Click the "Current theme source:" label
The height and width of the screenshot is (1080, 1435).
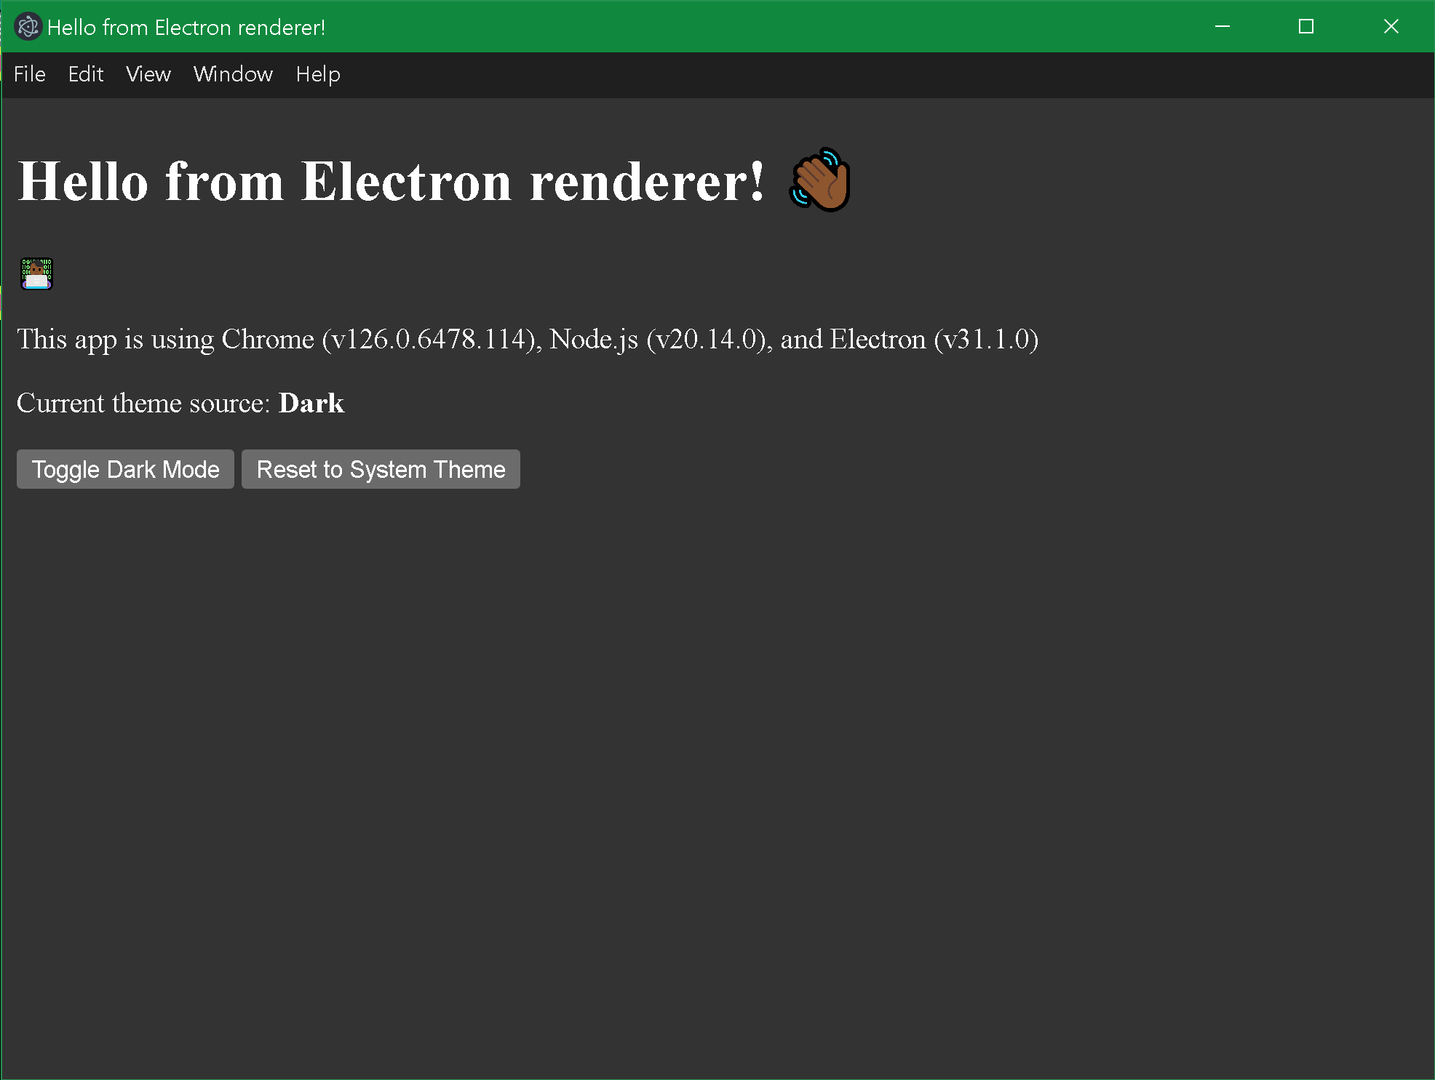click(x=143, y=403)
